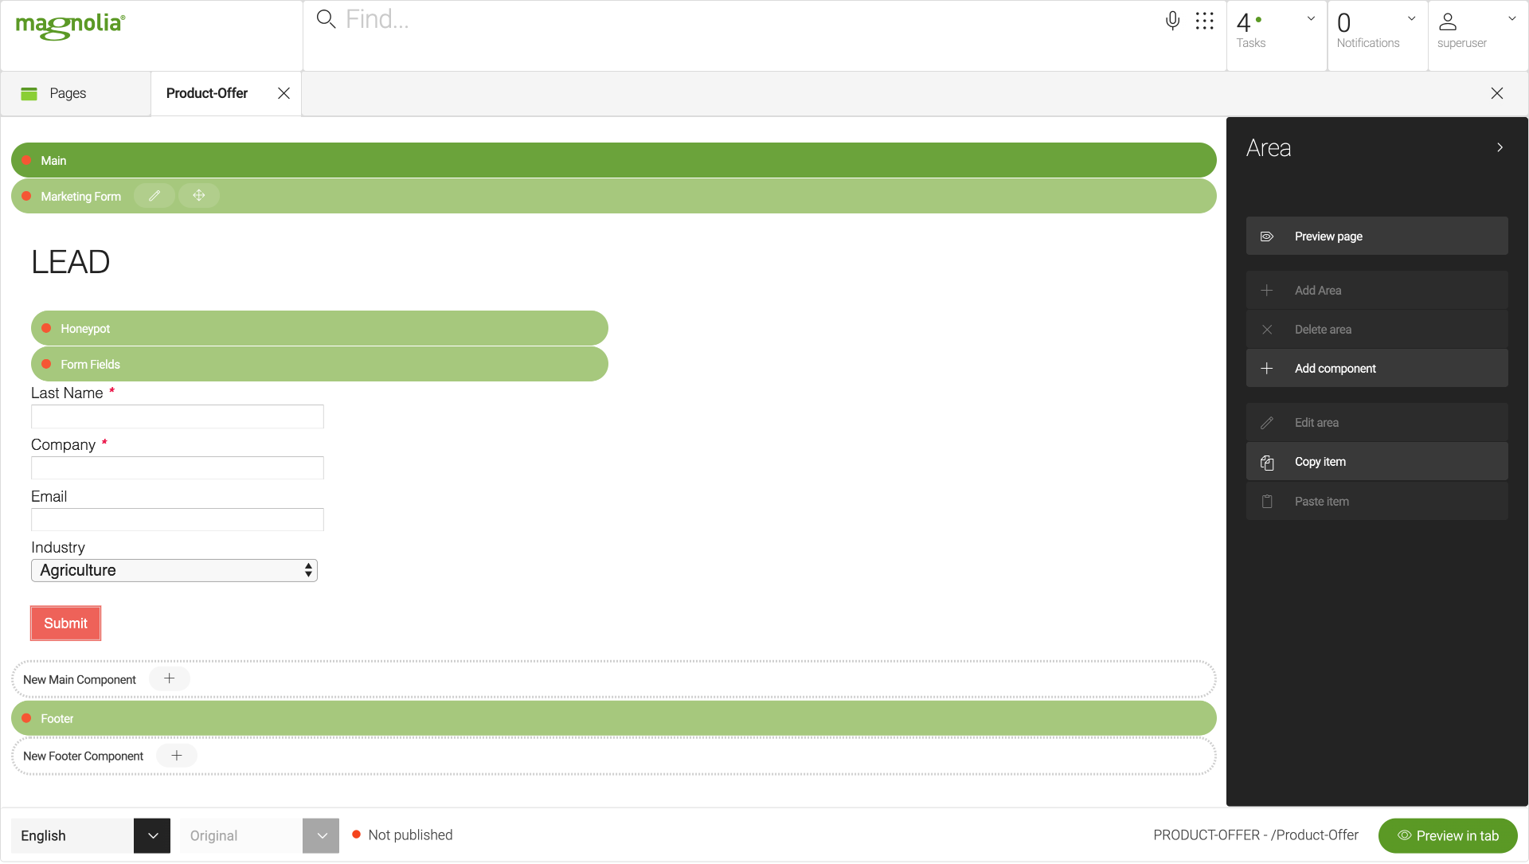Click the grid/apps launcher icon
This screenshot has height=864, width=1529.
pyautogui.click(x=1205, y=20)
